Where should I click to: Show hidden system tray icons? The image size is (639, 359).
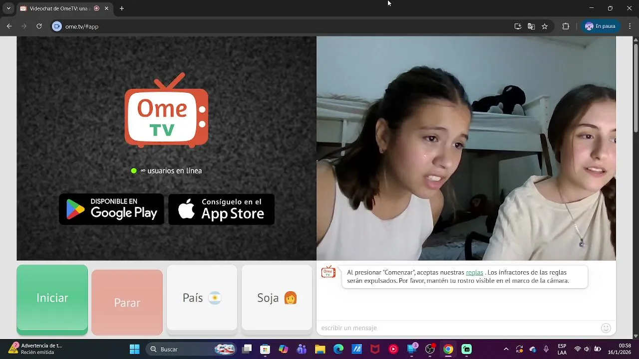pyautogui.click(x=506, y=349)
